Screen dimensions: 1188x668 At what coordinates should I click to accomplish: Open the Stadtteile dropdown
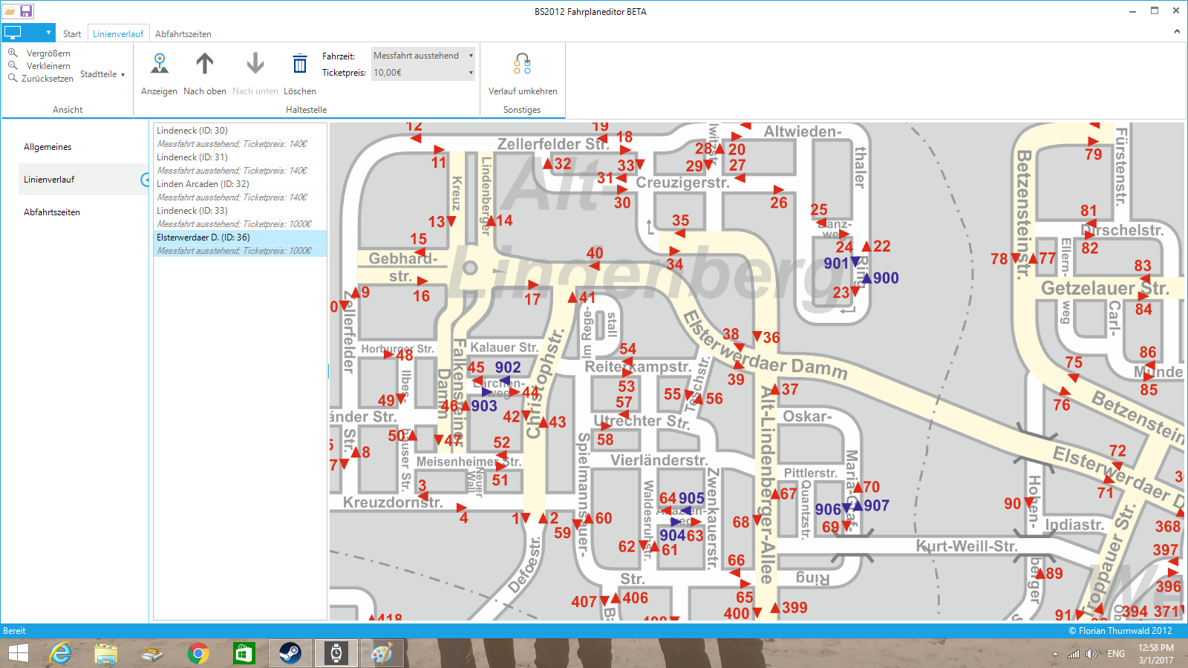click(x=102, y=74)
